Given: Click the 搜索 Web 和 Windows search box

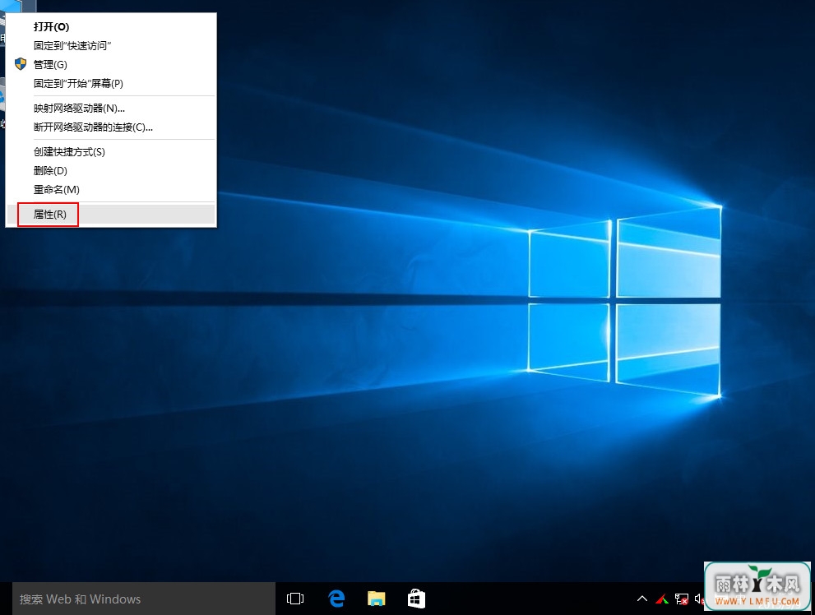Looking at the screenshot, I should pyautogui.click(x=144, y=599).
